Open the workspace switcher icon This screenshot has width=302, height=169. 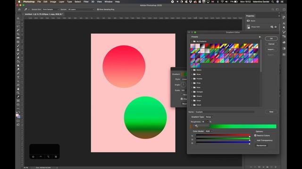point(277,9)
